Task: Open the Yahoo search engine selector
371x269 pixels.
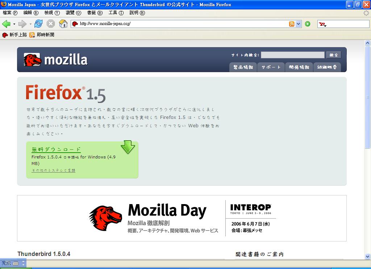Action: pos(322,24)
